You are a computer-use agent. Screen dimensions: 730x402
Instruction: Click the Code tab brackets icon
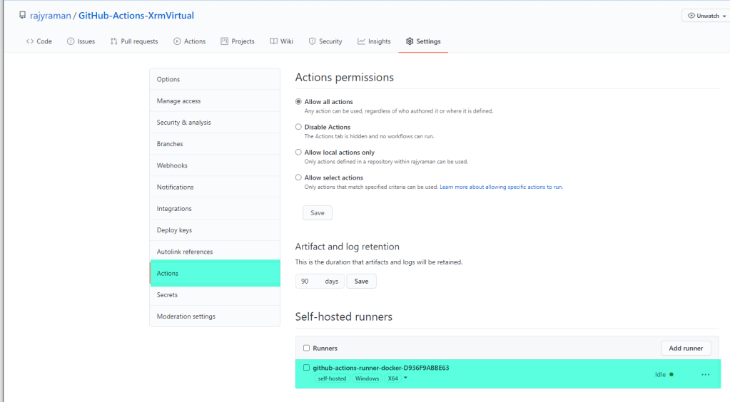[30, 41]
